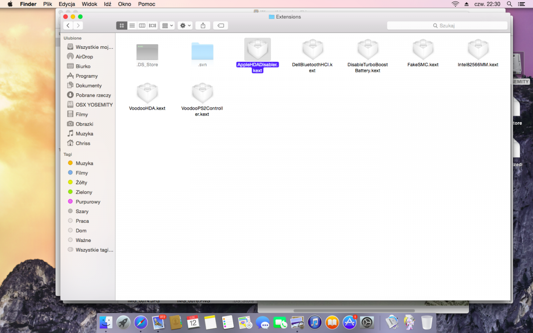The image size is (533, 333).
Task: Switch to icon view
Action: pyautogui.click(x=122, y=26)
